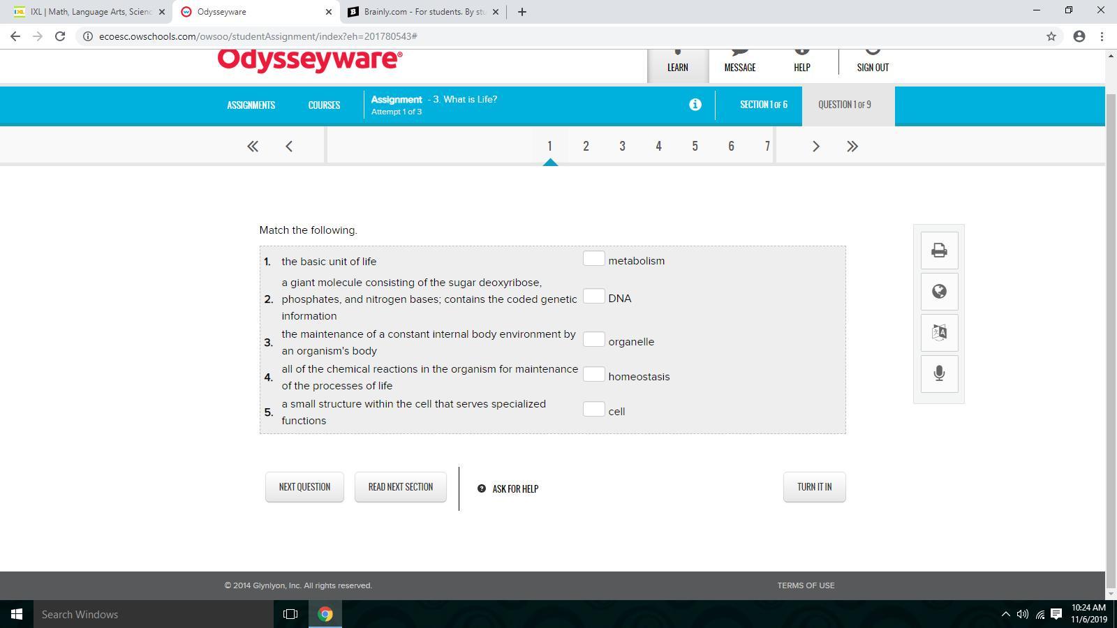Open the translate tool icon
1117x628 pixels.
pyautogui.click(x=939, y=332)
